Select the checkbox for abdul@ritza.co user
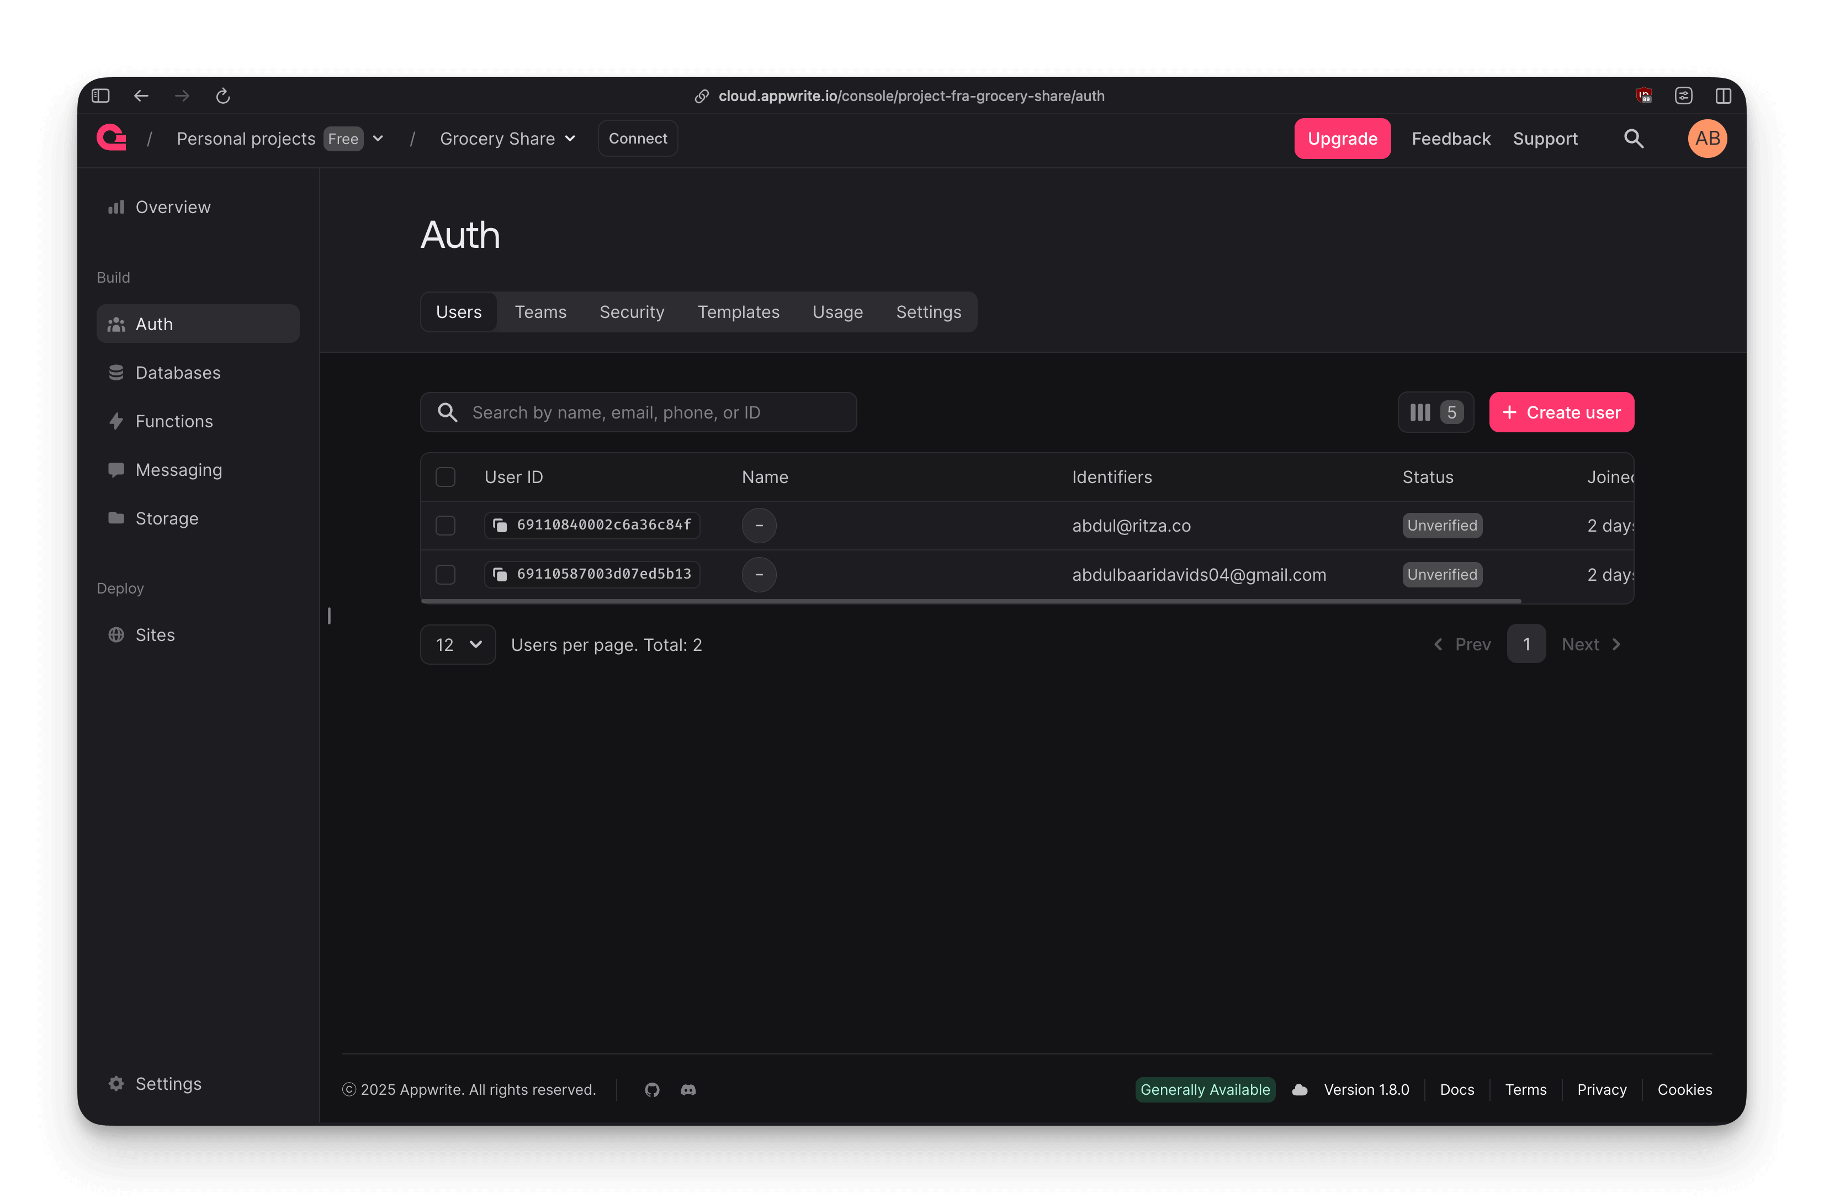The height and width of the screenshot is (1203, 1824). [x=445, y=525]
